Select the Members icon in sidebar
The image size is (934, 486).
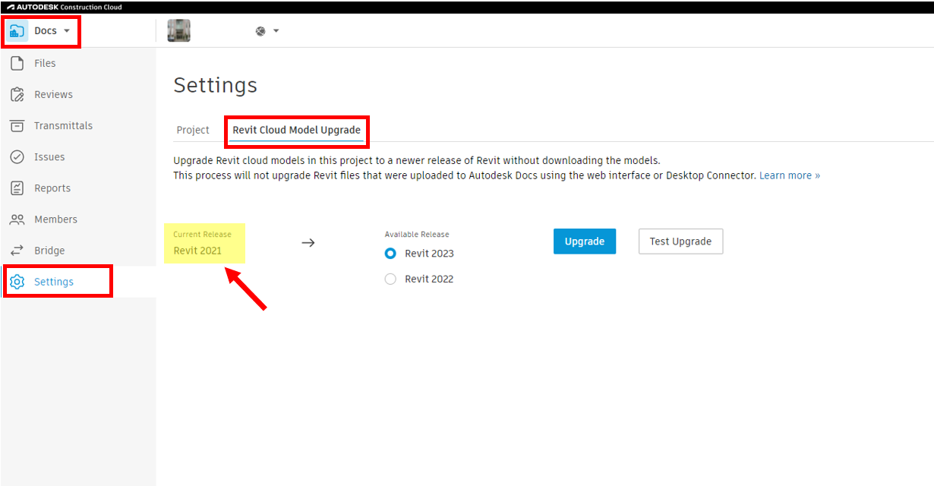click(x=17, y=219)
